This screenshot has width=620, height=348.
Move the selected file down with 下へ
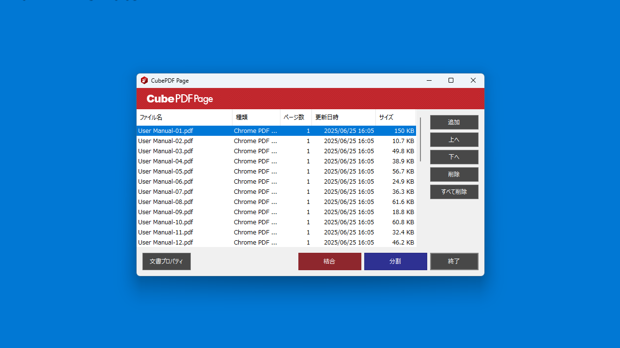tap(454, 157)
